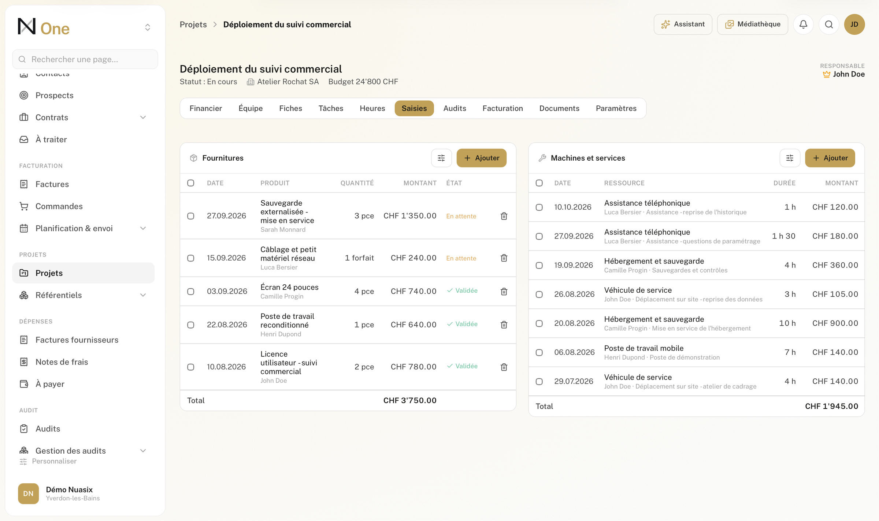Screen dimensions: 879x521
Task: Expand the Référentiels section
Action: 143,295
